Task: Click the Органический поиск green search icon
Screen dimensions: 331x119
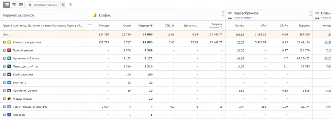Action: [9, 58]
